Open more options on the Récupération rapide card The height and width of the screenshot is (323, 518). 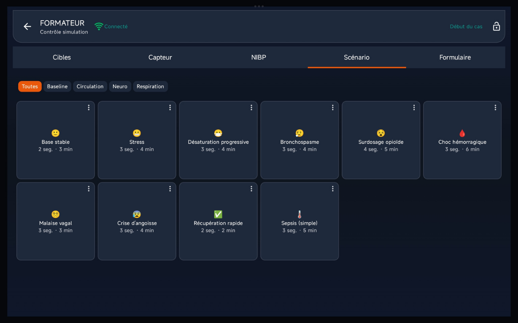[251, 189]
